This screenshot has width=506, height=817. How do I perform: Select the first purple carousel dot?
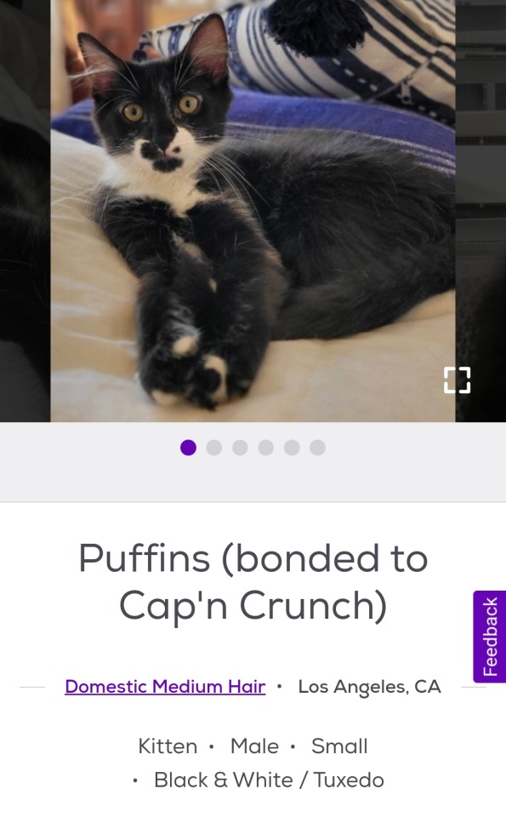click(x=188, y=448)
